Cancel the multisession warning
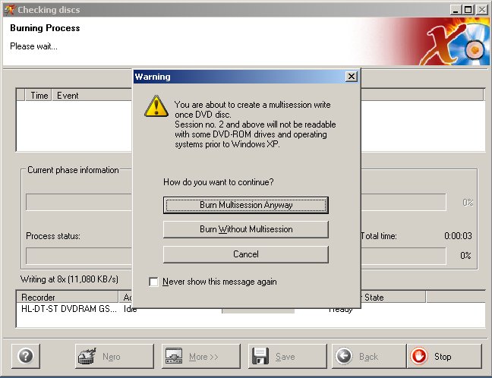This screenshot has width=492, height=378. coord(245,254)
